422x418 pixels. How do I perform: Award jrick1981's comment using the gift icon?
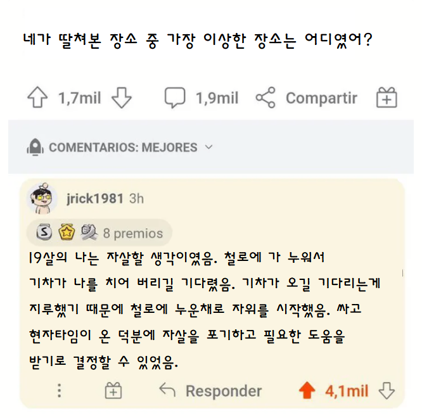coord(113,390)
